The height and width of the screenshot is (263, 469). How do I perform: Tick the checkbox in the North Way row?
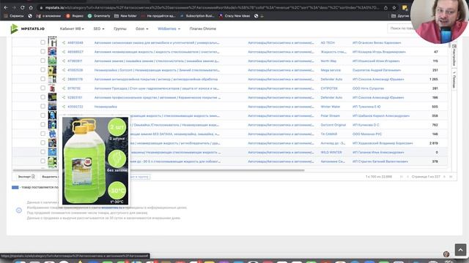pos(43,61)
